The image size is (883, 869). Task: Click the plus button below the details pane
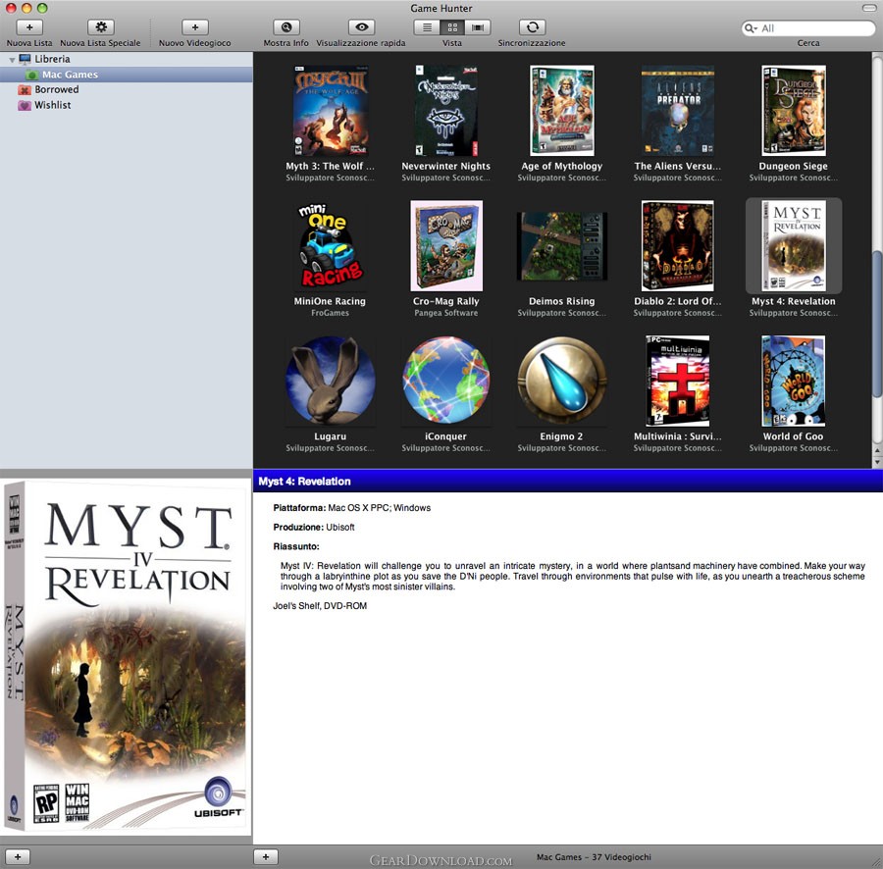pyautogui.click(x=266, y=856)
